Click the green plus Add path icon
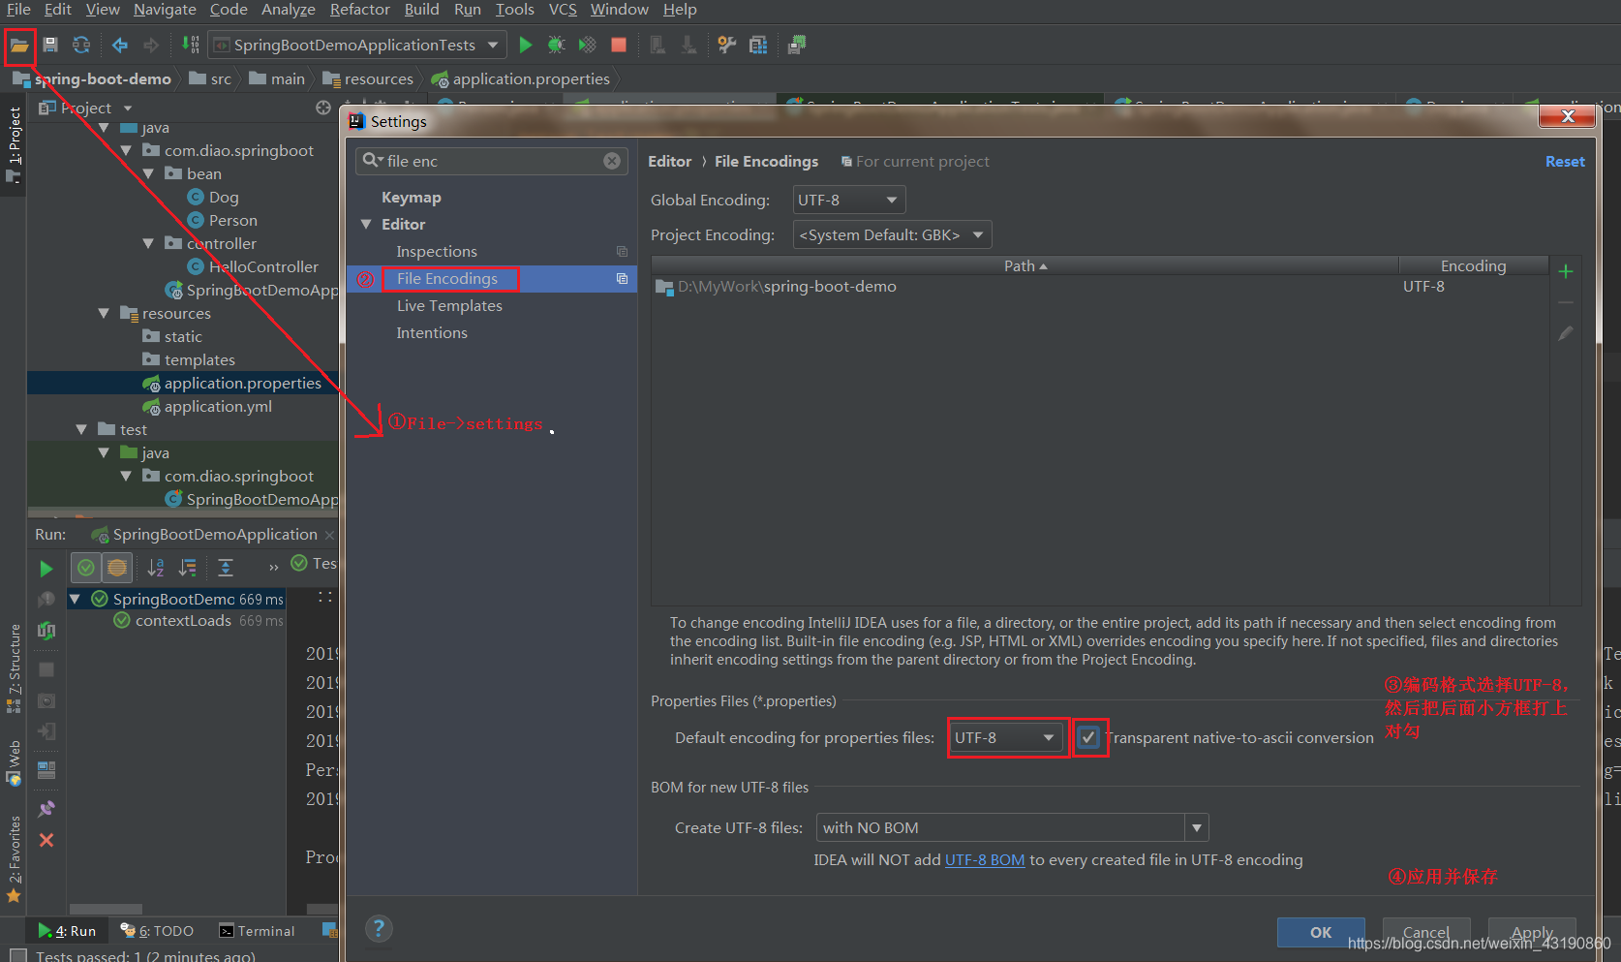The width and height of the screenshot is (1621, 962). [x=1566, y=271]
